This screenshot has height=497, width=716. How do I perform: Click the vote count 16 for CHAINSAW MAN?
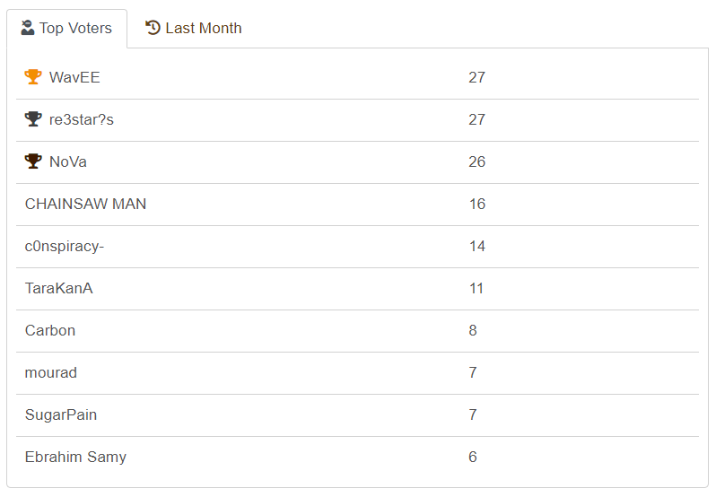[x=476, y=204]
